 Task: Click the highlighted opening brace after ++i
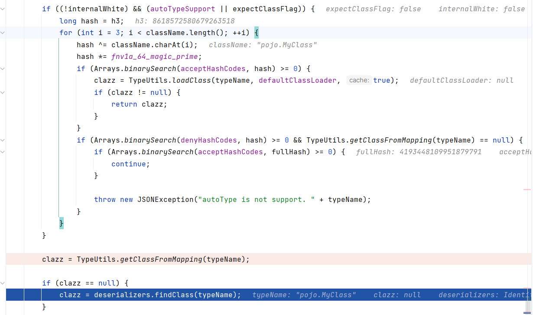pos(256,33)
